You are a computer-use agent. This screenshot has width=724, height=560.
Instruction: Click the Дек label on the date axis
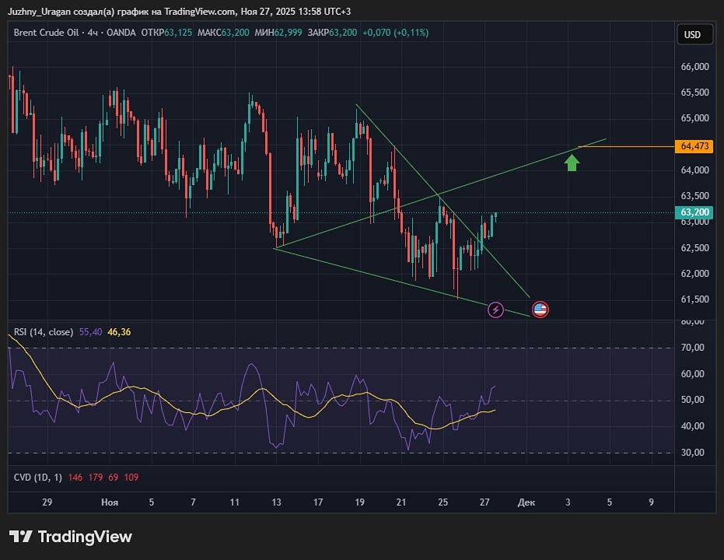click(526, 502)
